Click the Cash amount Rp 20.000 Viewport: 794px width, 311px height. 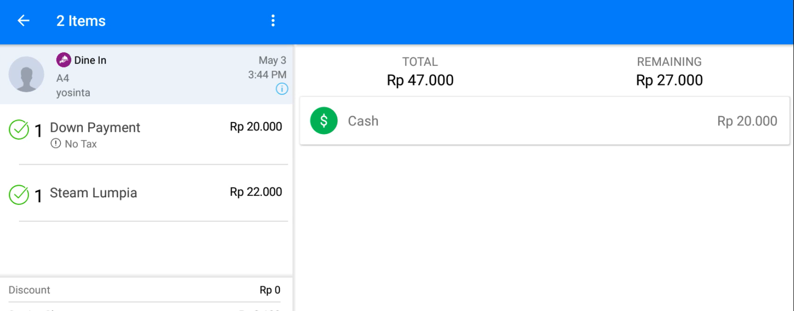747,121
